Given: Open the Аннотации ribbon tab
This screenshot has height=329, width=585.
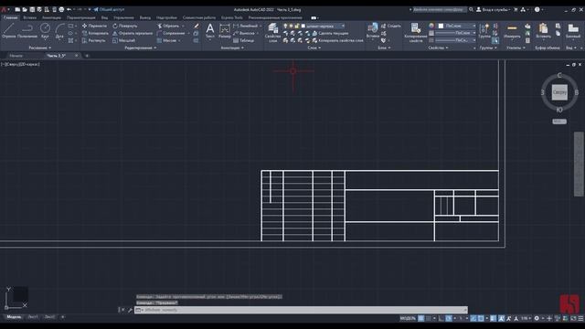Looking at the screenshot, I should pyautogui.click(x=51, y=17).
